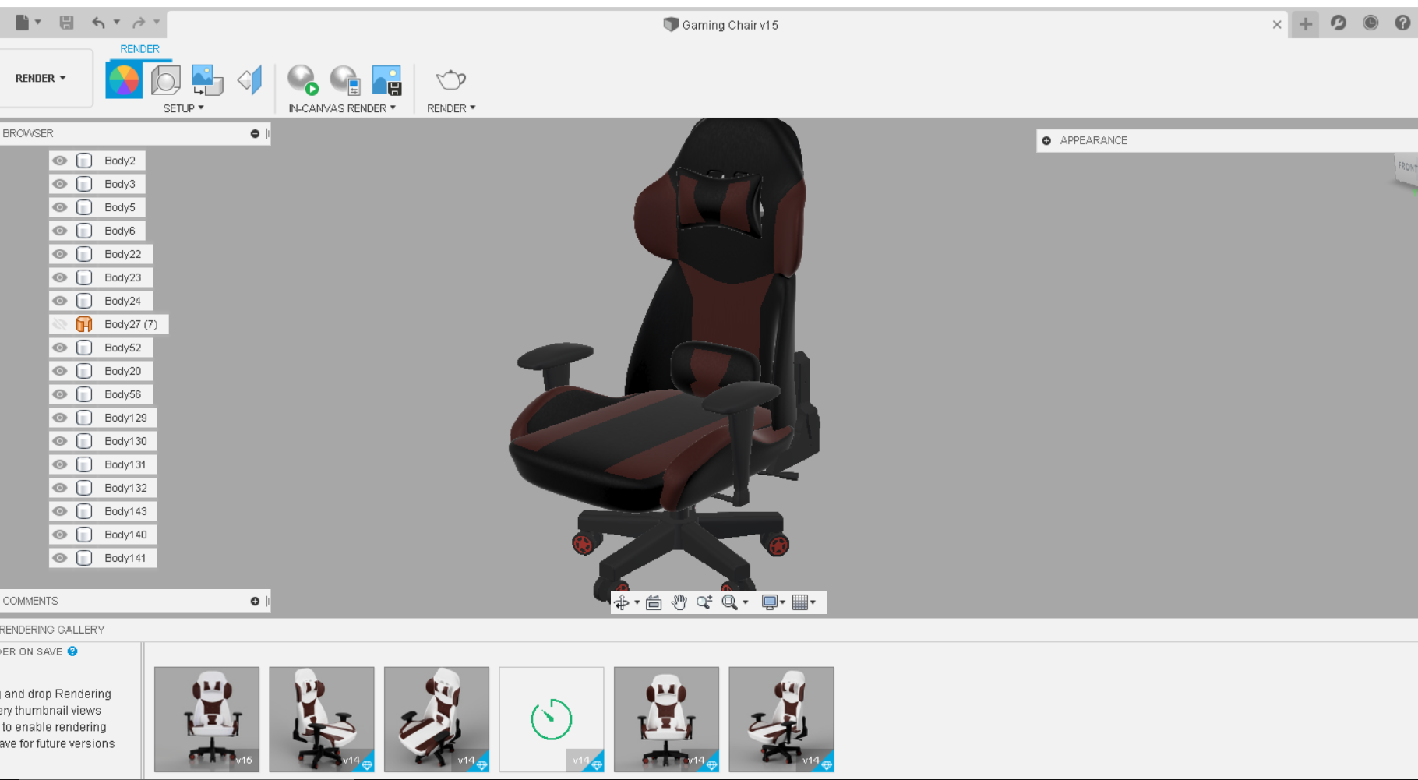Select the Pan hand tool

coord(679,602)
